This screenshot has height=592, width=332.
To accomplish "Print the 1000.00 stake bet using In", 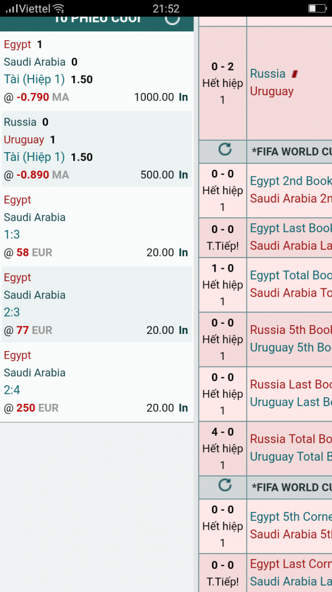I will click(x=184, y=97).
